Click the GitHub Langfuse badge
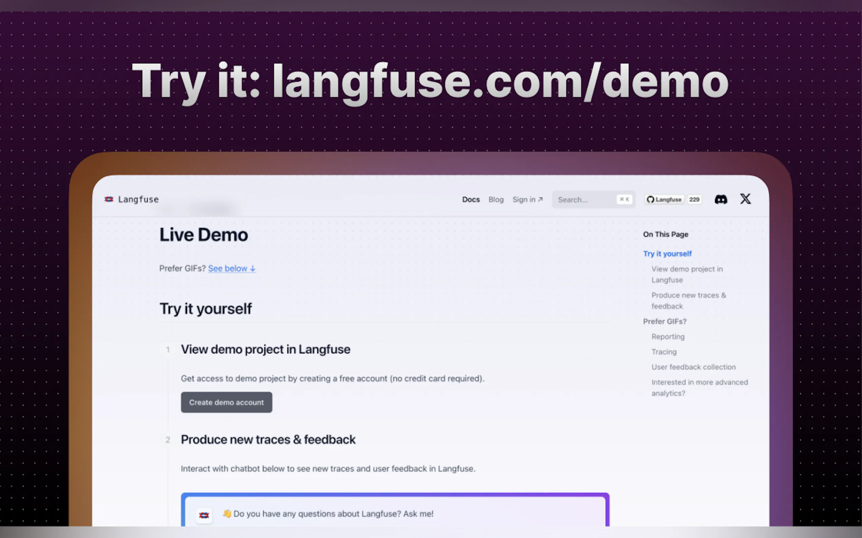 click(664, 200)
